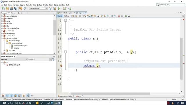Screen dimensions: 186x105
Task: Click the Last Edit icon in the editor toolbar
Action: pos(73,16)
